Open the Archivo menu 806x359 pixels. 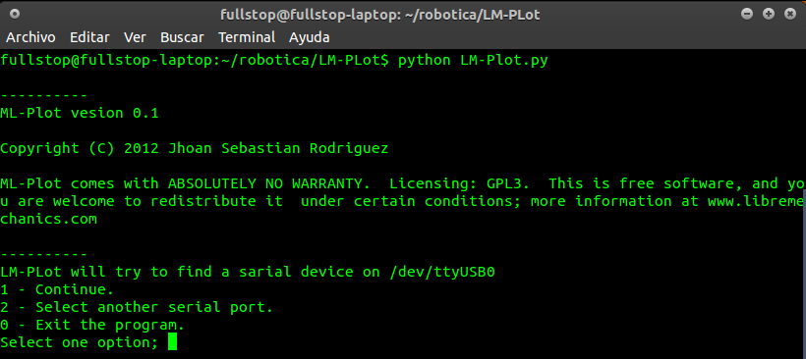[30, 37]
